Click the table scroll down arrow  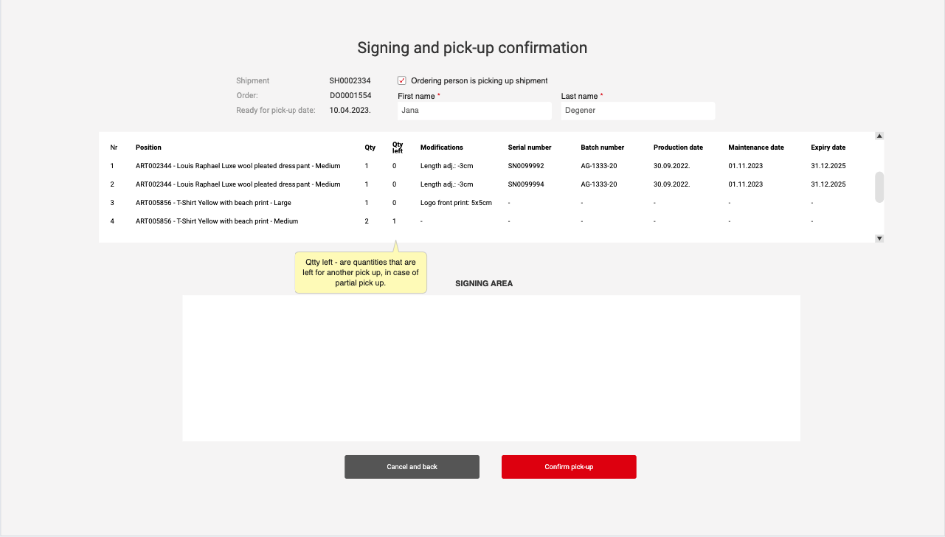point(879,238)
